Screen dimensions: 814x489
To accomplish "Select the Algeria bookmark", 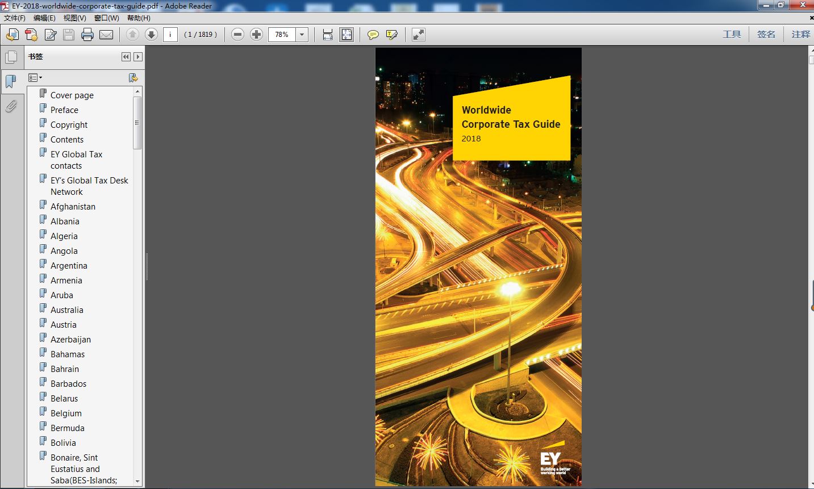I will coord(64,236).
